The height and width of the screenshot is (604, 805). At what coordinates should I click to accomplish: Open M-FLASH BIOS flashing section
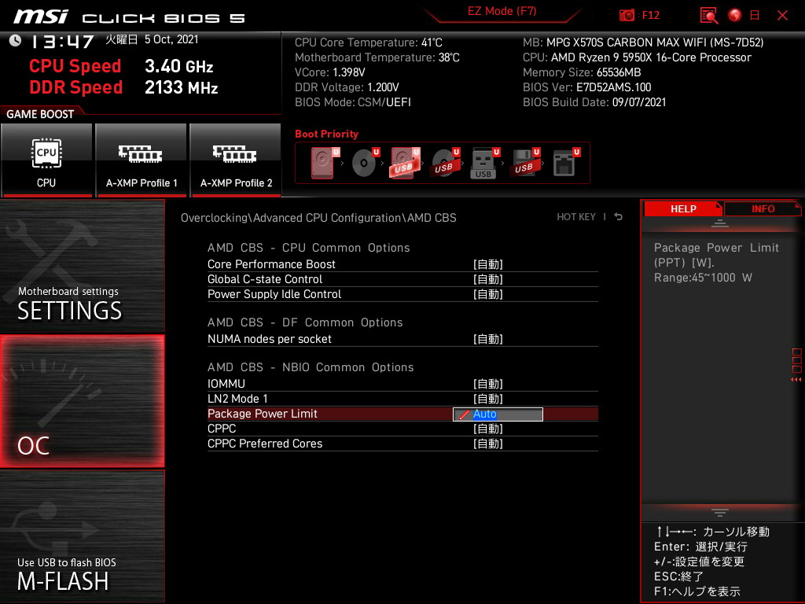pyautogui.click(x=83, y=536)
